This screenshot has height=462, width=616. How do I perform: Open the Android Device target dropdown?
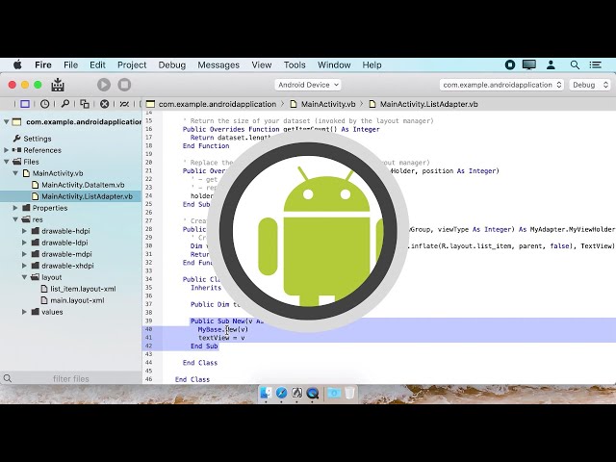308,85
